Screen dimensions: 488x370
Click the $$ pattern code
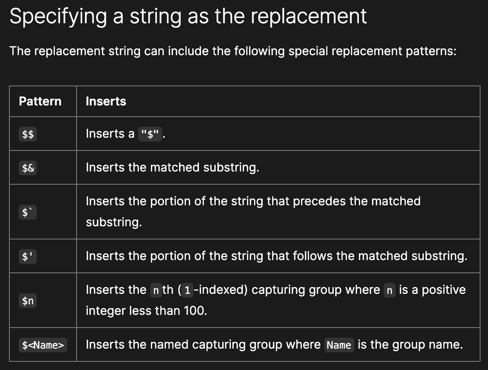click(28, 134)
